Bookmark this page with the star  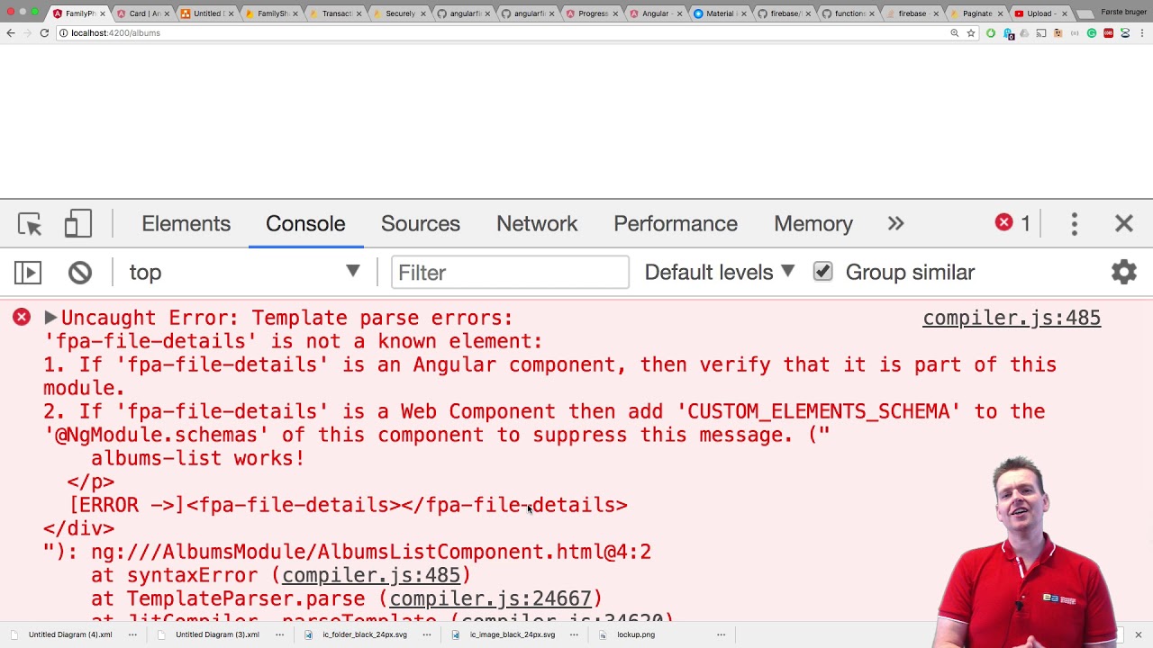(x=970, y=33)
